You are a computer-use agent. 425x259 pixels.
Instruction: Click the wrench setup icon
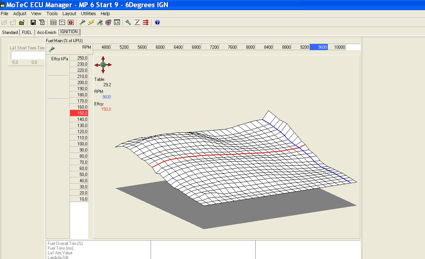(128, 22)
